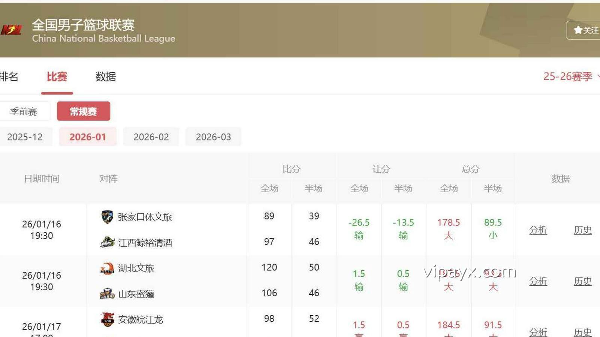Image resolution: width=600 pixels, height=337 pixels.
Task: Switch to the 排名 rankings tab
Action: pos(9,77)
